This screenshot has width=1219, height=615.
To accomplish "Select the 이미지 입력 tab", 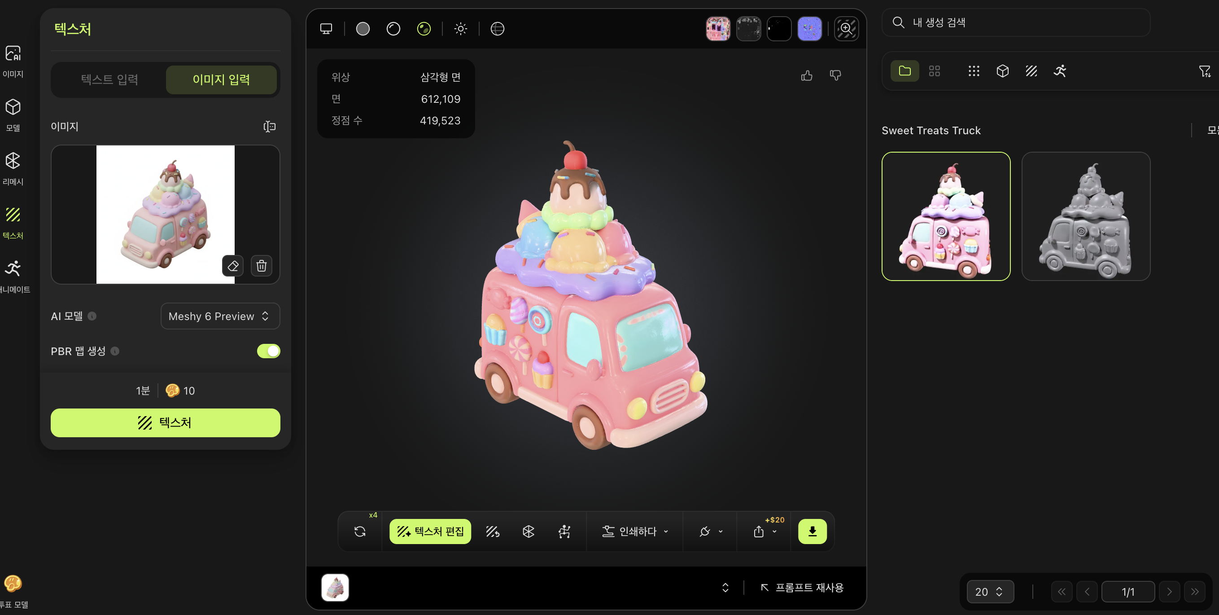I will tap(221, 79).
